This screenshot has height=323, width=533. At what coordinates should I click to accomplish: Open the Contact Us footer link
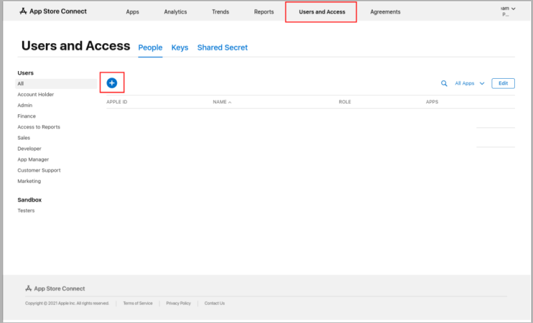click(214, 303)
